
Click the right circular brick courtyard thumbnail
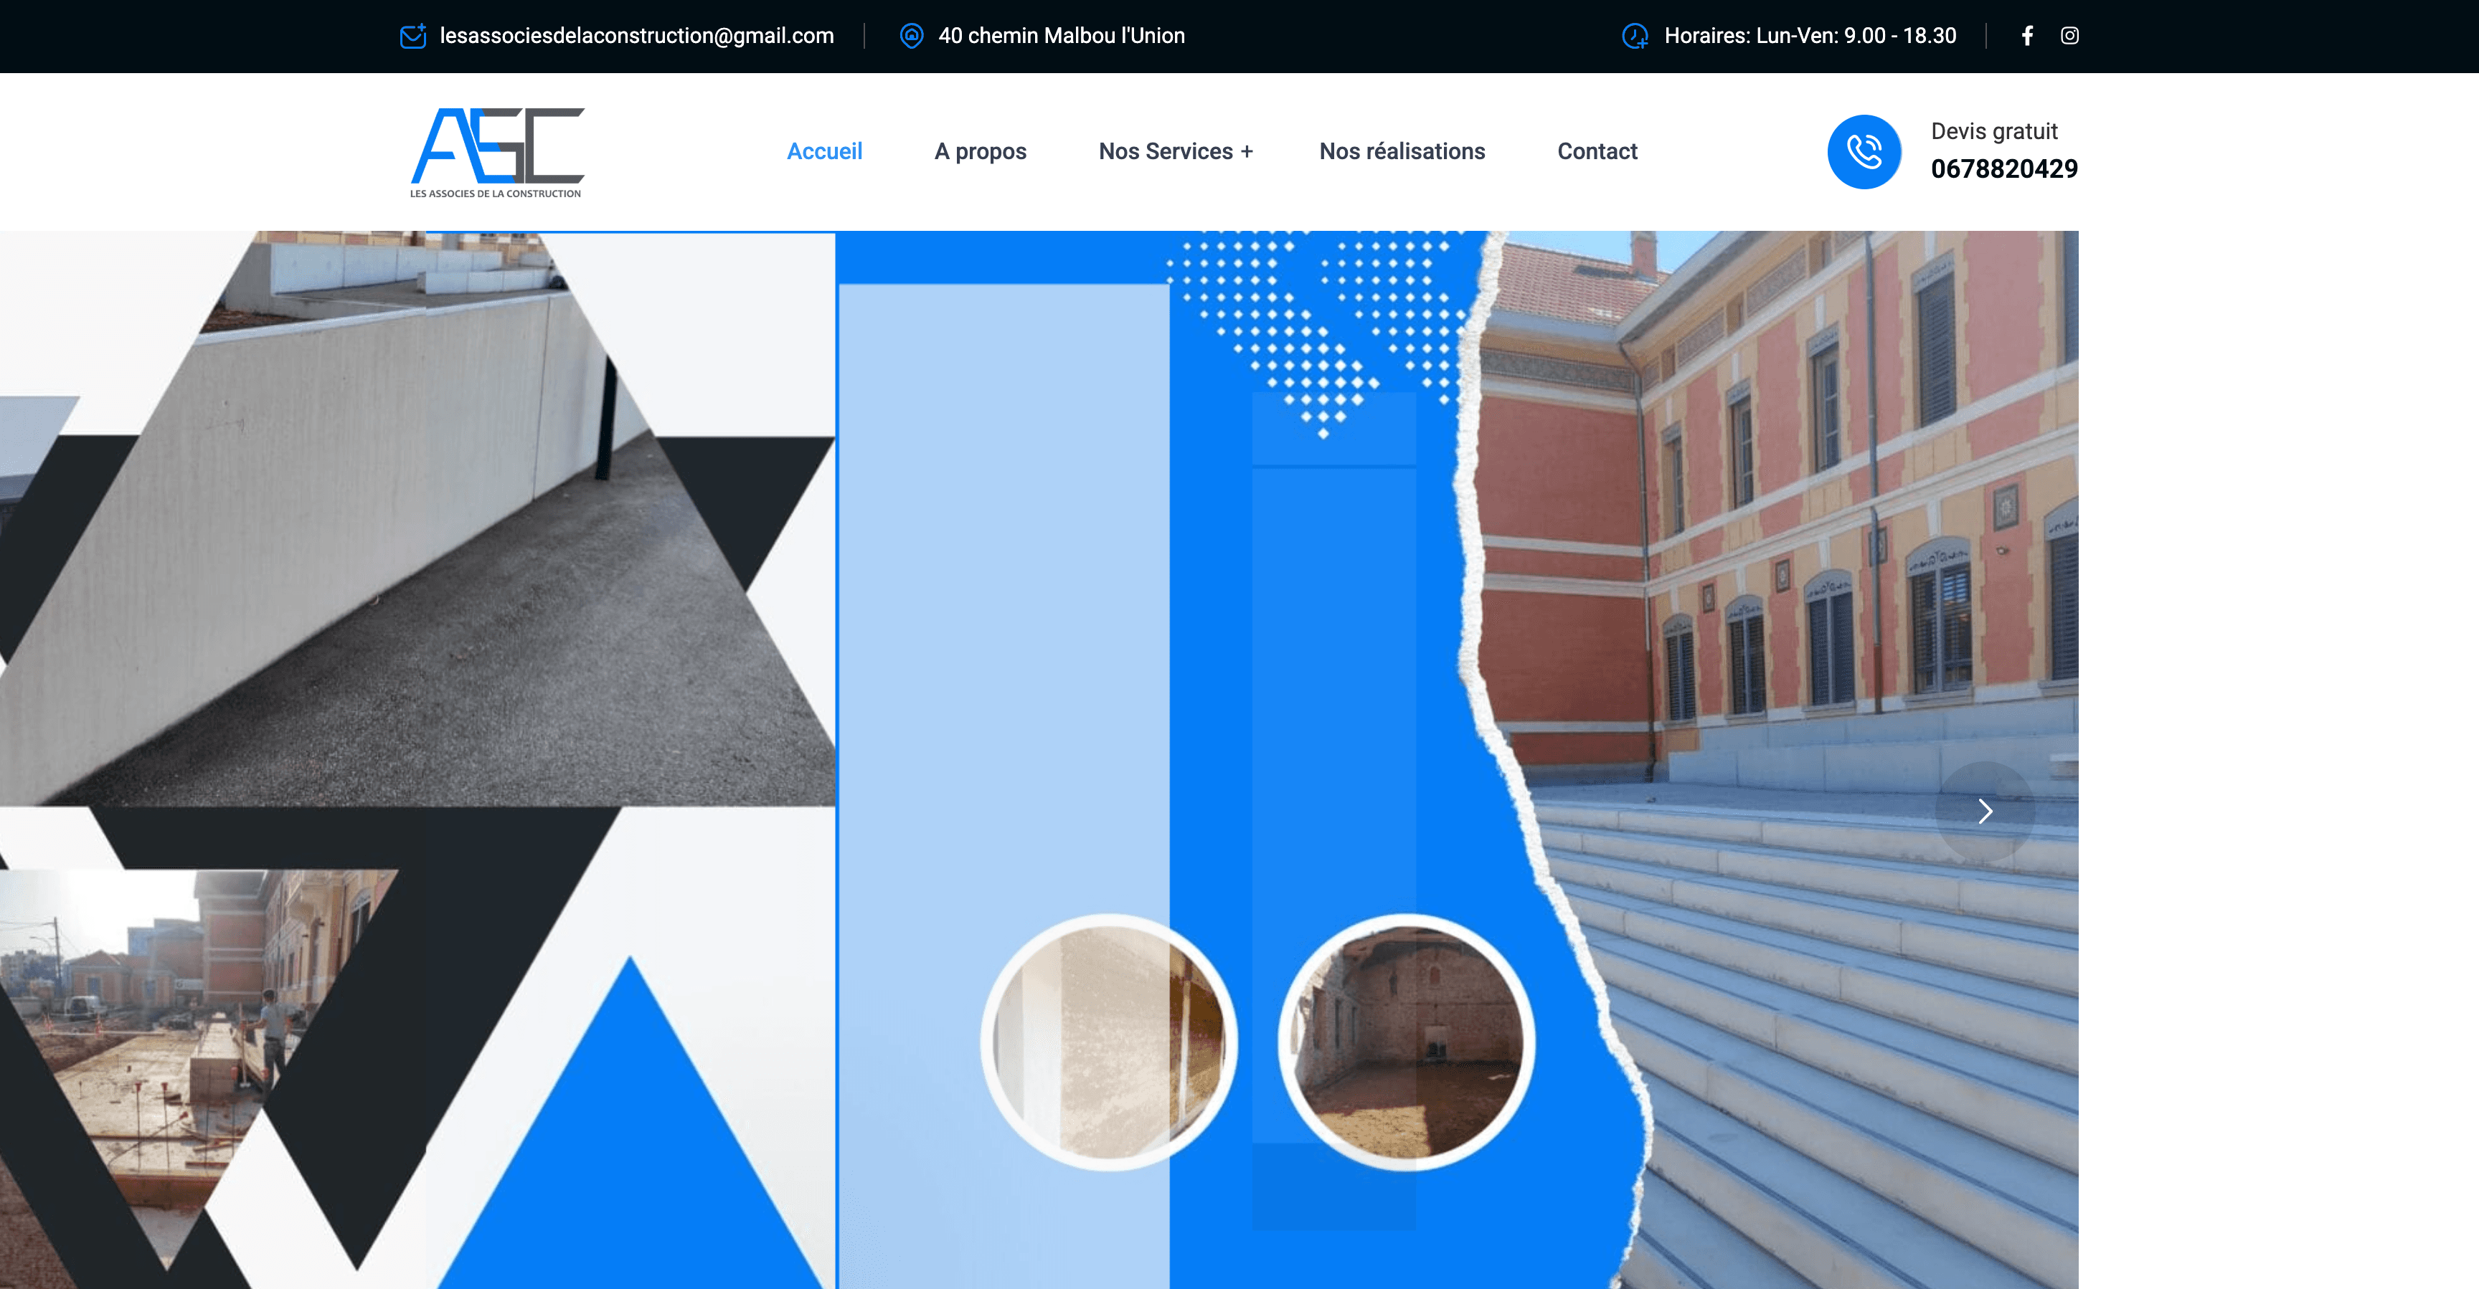coord(1406,1043)
